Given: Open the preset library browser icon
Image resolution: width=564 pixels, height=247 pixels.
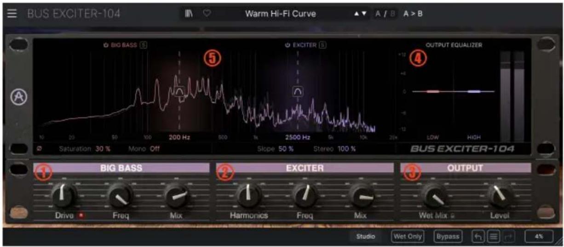Looking at the screenshot, I should point(189,14).
